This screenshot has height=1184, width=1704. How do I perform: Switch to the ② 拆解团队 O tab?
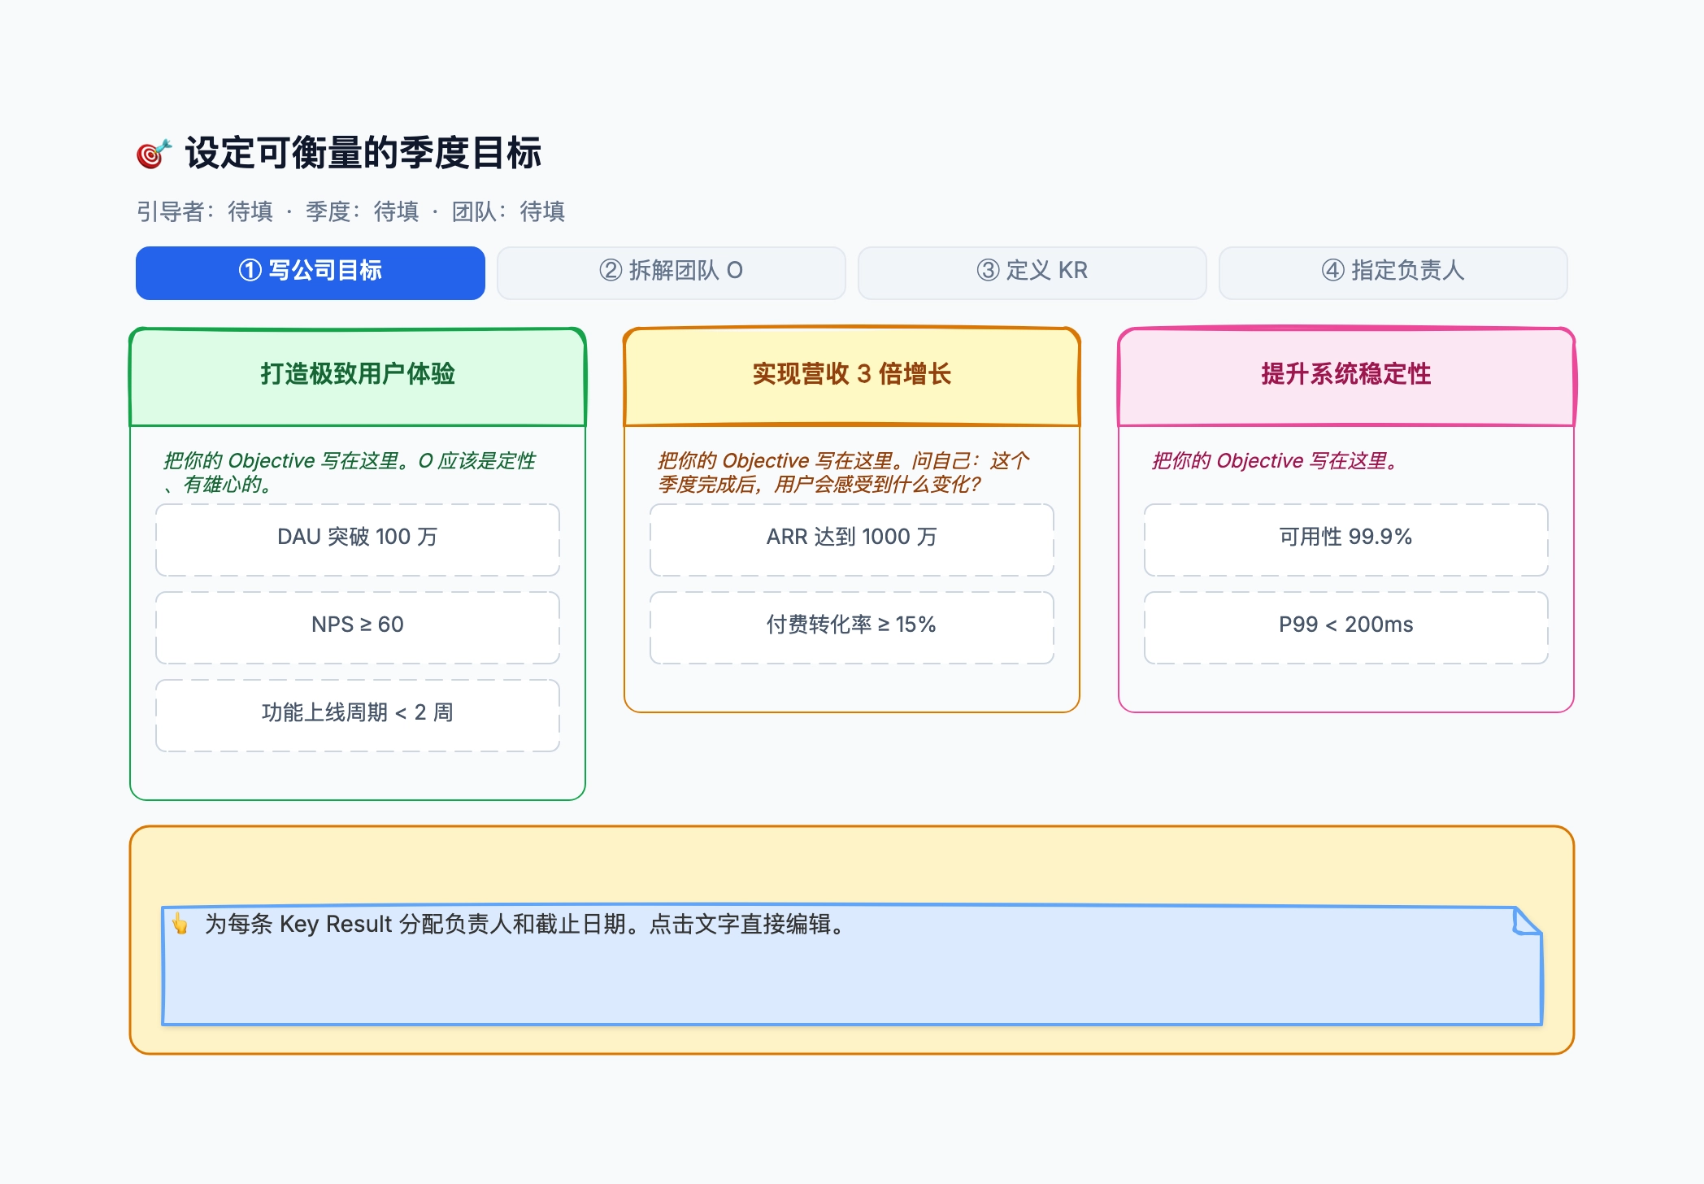pos(671,272)
